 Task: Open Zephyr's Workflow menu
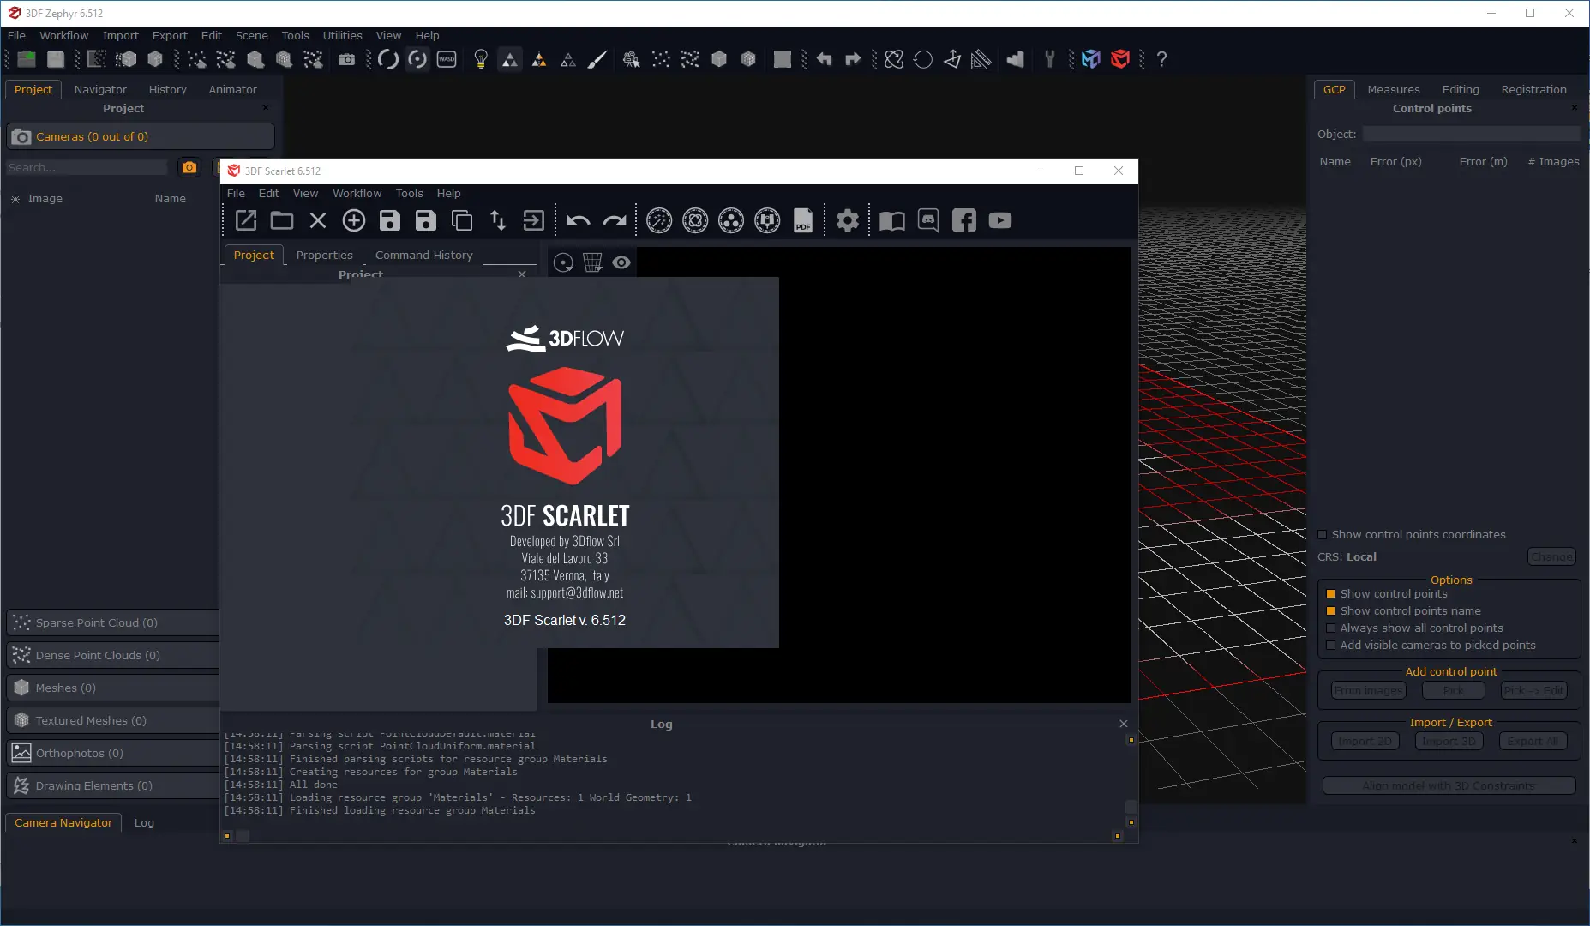[x=64, y=35]
